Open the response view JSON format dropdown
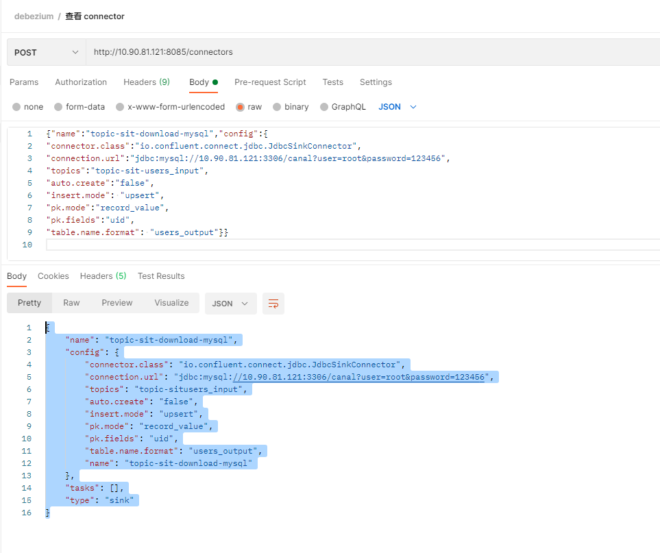The image size is (660, 553). (230, 303)
